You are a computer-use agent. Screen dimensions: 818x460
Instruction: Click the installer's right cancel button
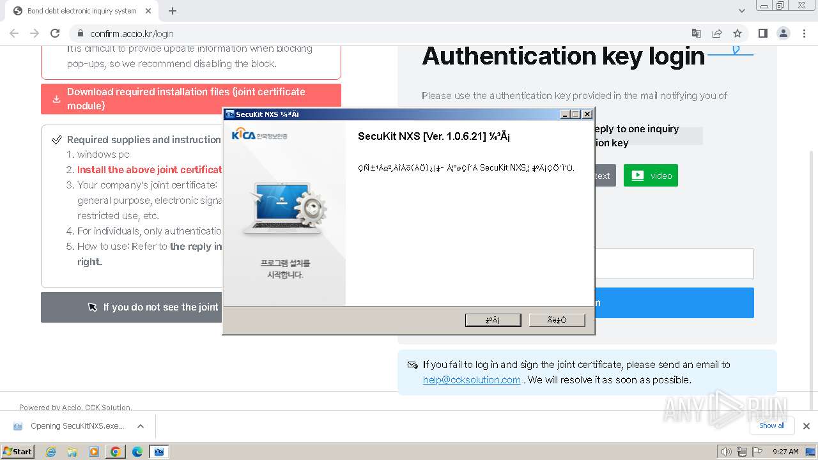click(557, 320)
